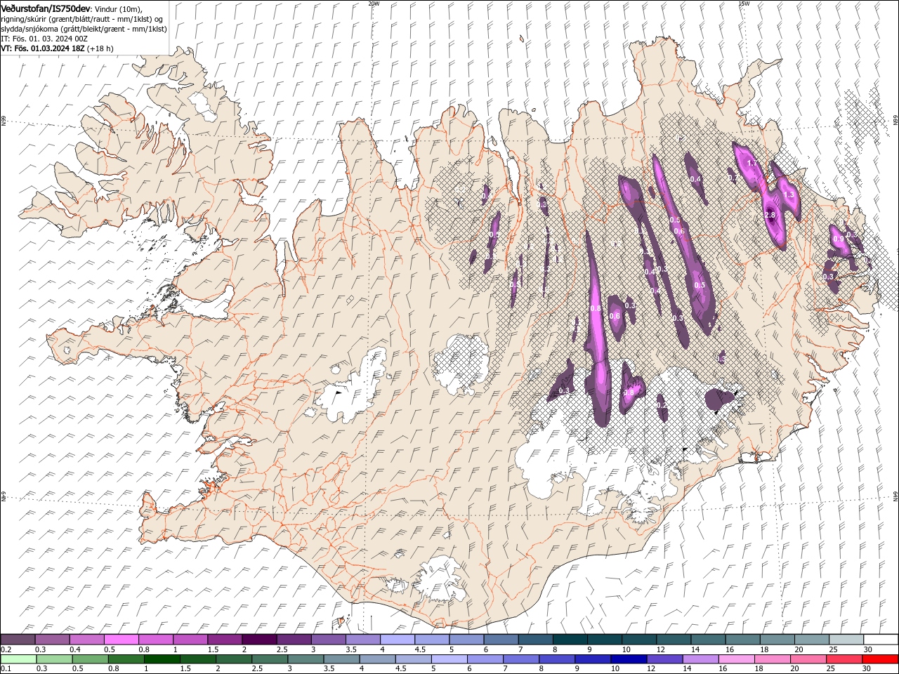Select the 25 pale grey swatch, upper scale

click(846, 640)
